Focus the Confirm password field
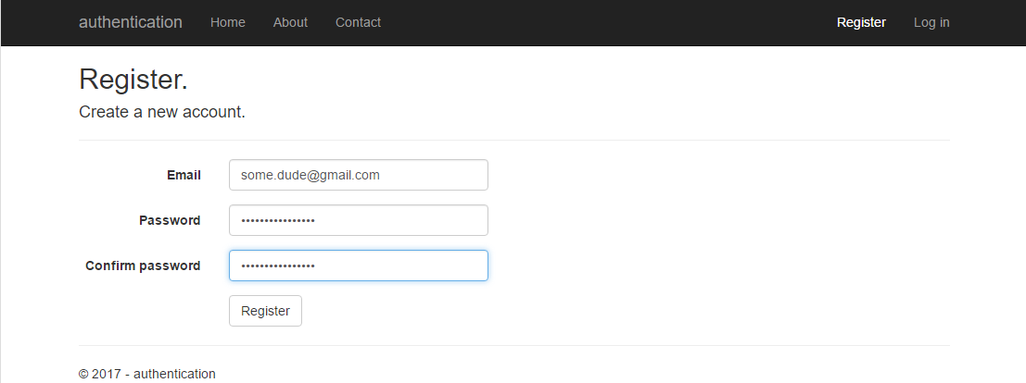The width and height of the screenshot is (1026, 383). (x=358, y=266)
